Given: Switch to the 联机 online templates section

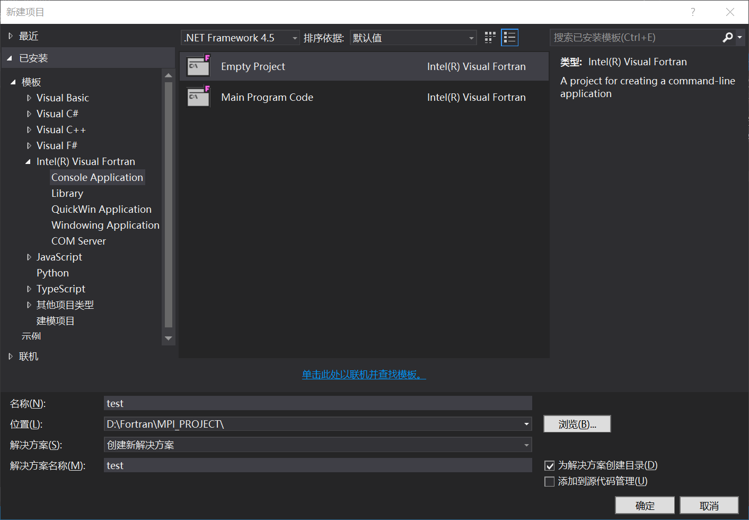Looking at the screenshot, I should pyautogui.click(x=29, y=356).
